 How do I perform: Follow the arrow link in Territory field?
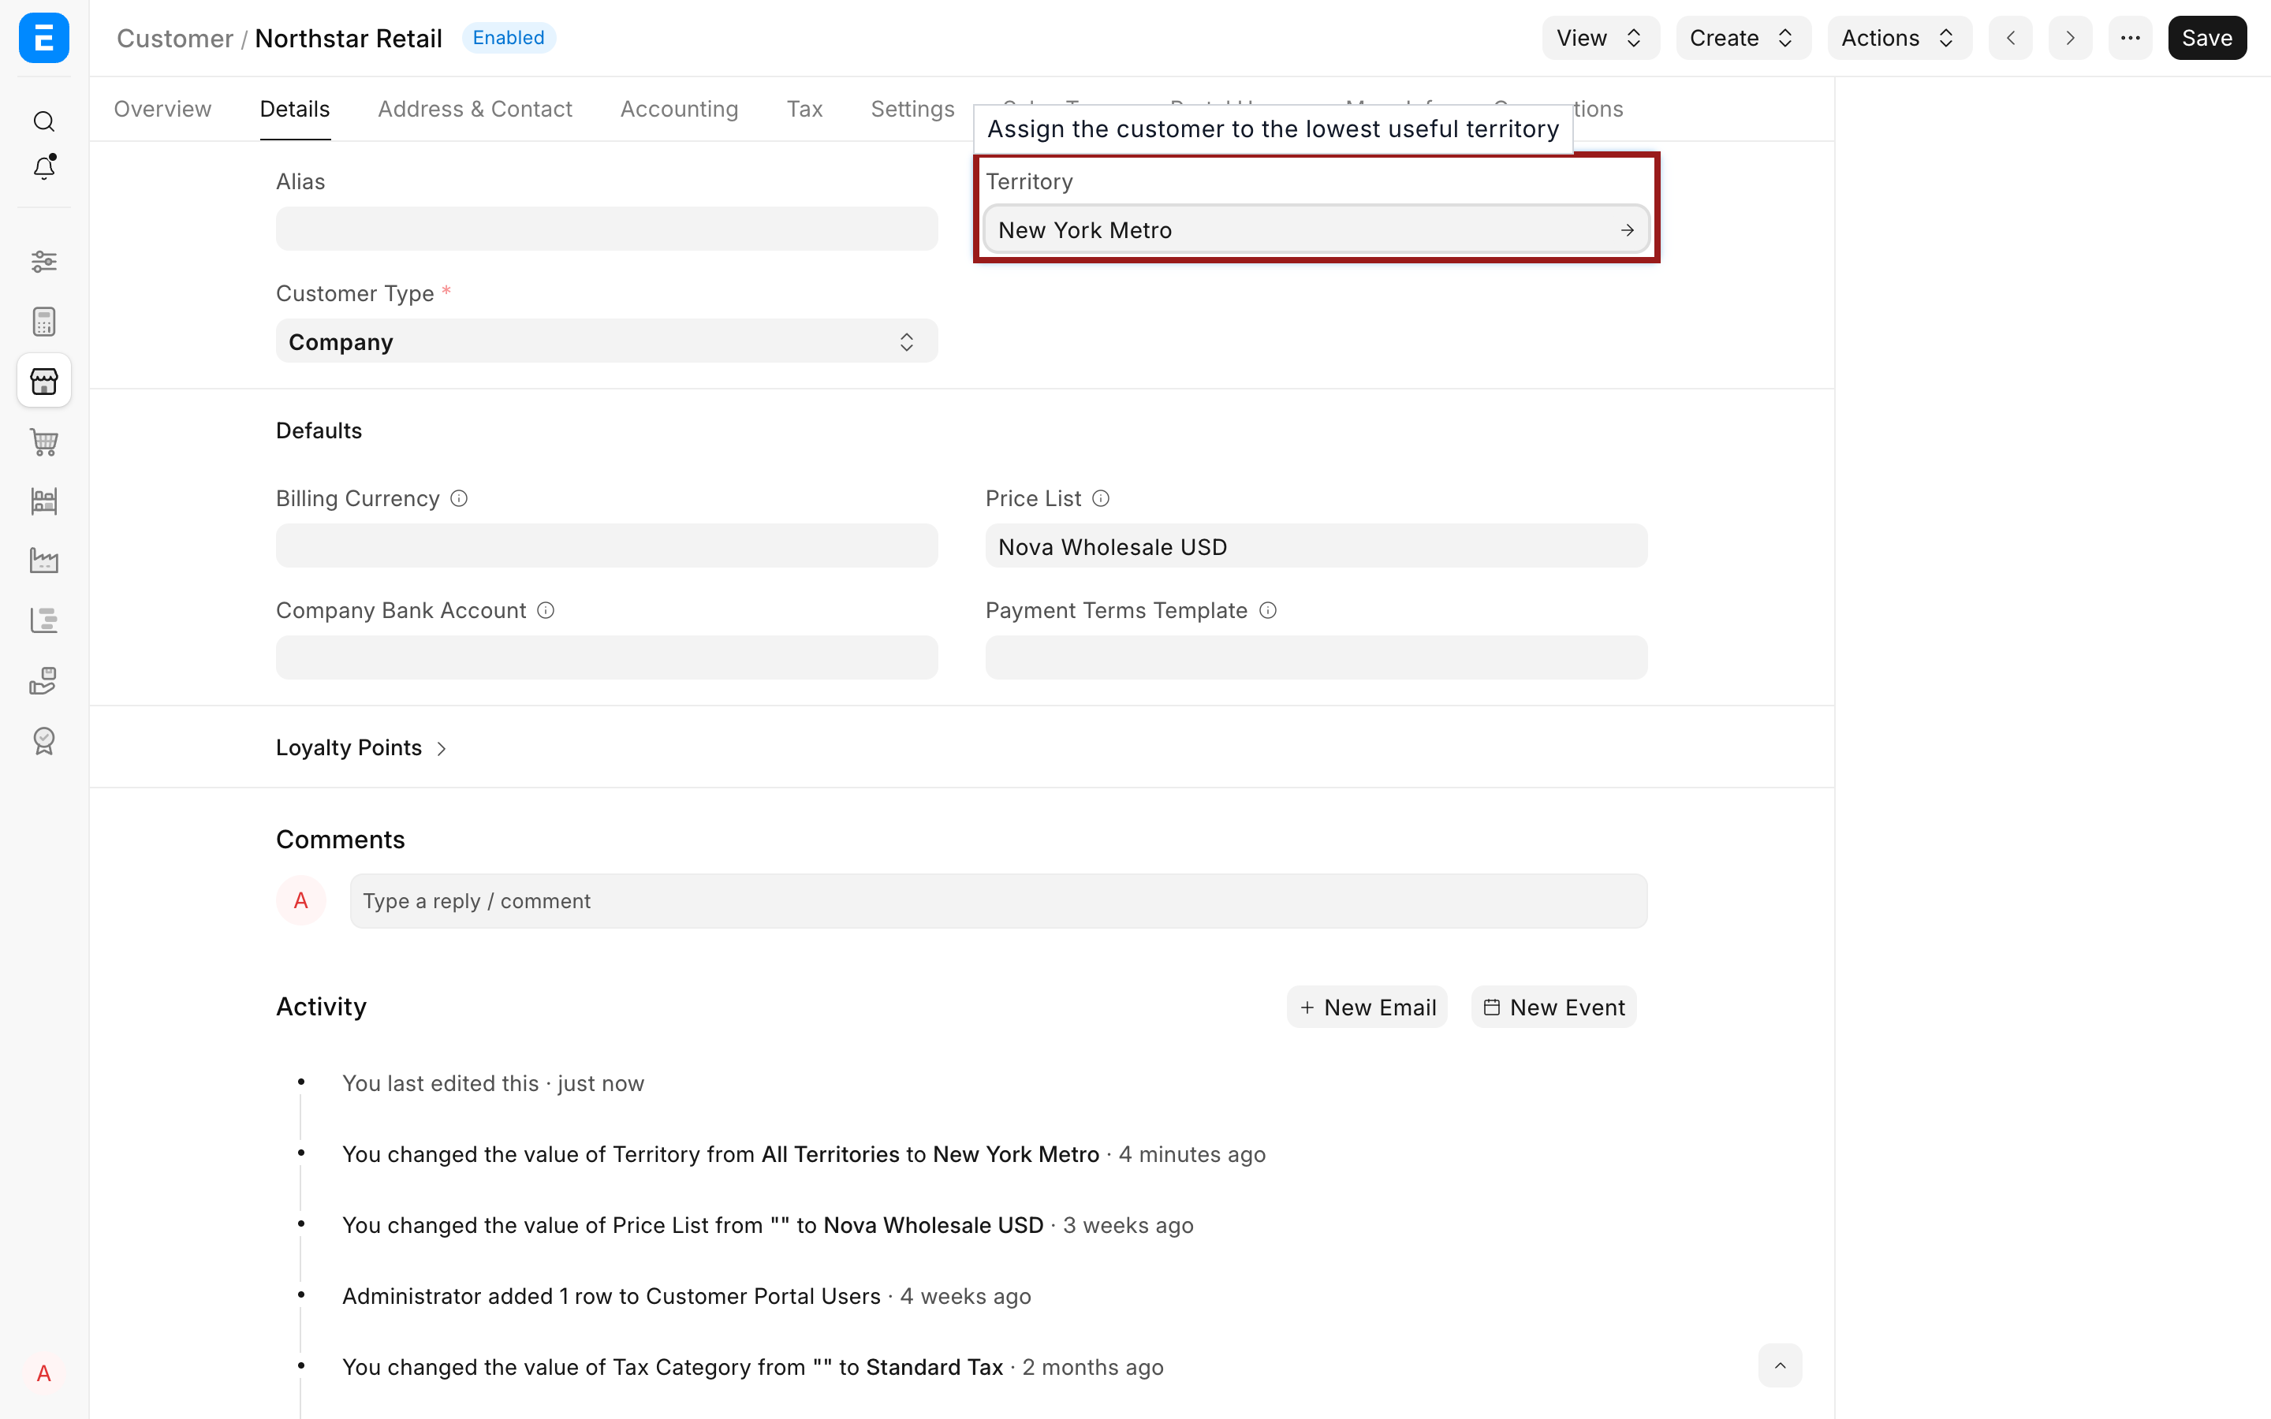1628,230
